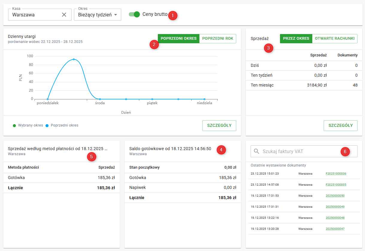Click the Szukaj faktury VAT search field
Image resolution: width=365 pixels, height=251 pixels.
click(x=299, y=151)
